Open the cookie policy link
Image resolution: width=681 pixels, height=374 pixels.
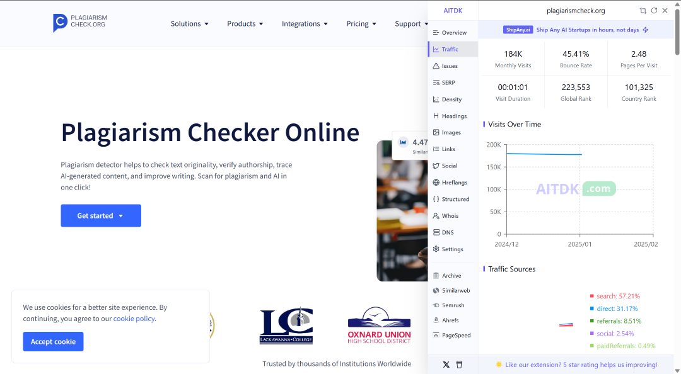click(x=134, y=319)
